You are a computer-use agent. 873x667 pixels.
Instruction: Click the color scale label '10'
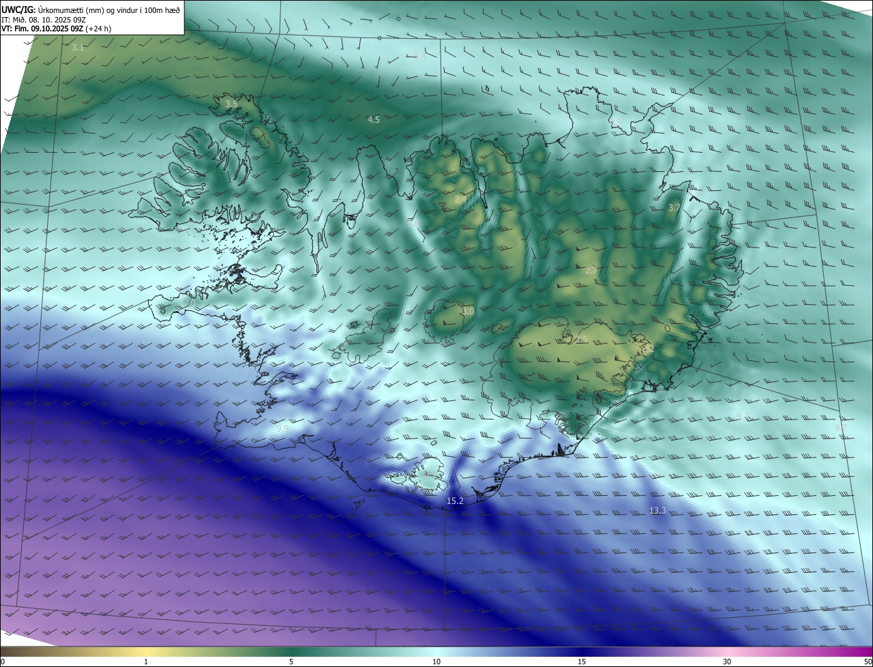click(x=436, y=662)
